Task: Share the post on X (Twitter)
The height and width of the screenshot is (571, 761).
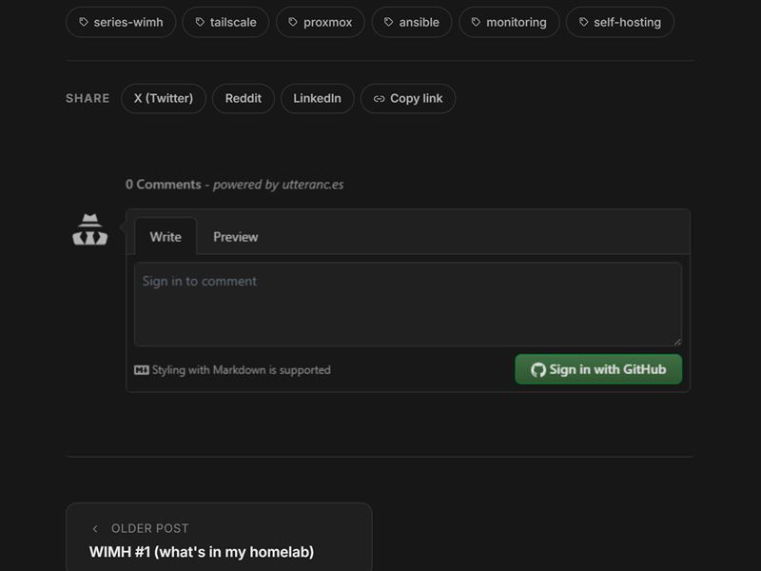Action: pos(164,99)
